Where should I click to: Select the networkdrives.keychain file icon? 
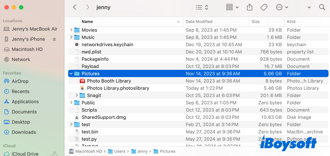[x=77, y=44]
